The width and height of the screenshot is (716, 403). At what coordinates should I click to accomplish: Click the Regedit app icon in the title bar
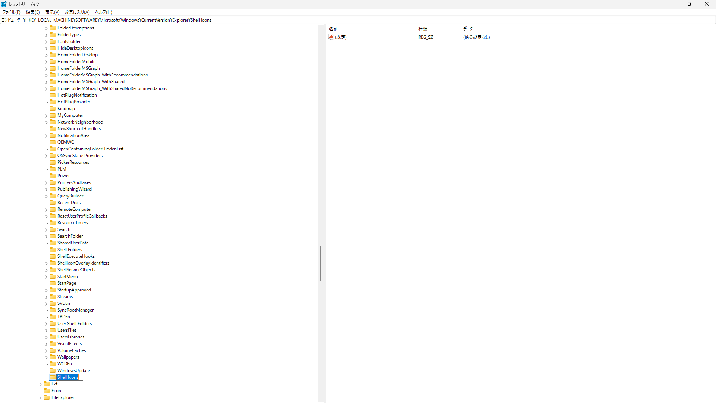tap(4, 4)
